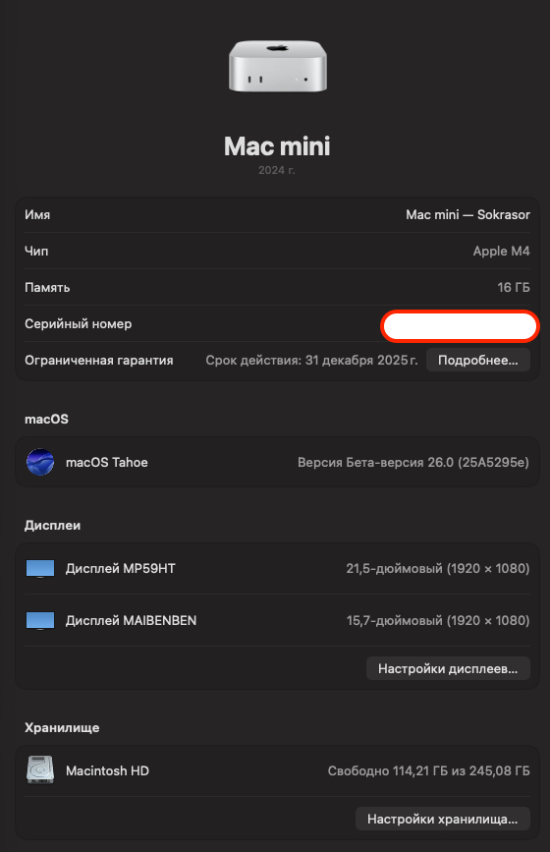Click the macOS Tahoe icon
The width and height of the screenshot is (550, 852).
[40, 462]
